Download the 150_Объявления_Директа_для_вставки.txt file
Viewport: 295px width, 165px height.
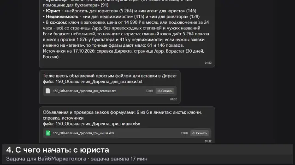point(165,91)
